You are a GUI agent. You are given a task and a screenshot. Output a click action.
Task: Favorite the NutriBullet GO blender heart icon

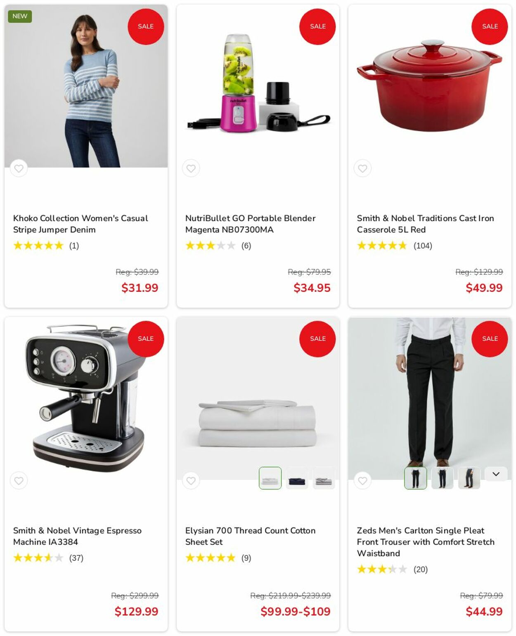pyautogui.click(x=191, y=168)
